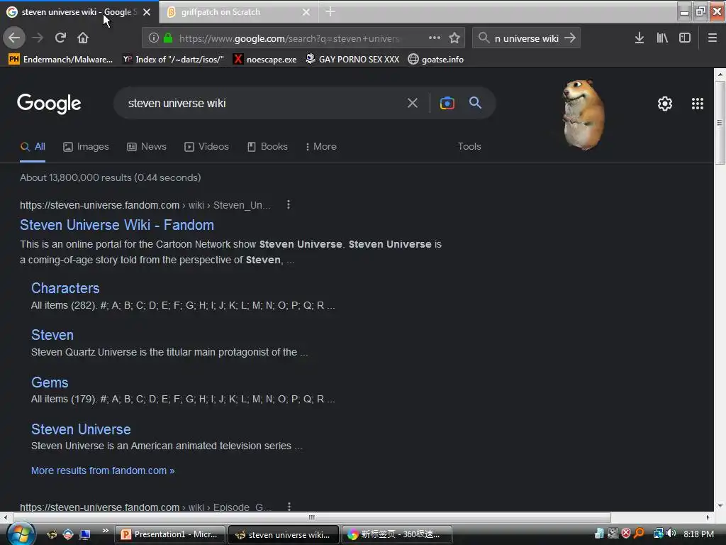The width and height of the screenshot is (726, 545).
Task: Open the Index of /~dartz/isos/ bookmark
Action: (x=173, y=60)
